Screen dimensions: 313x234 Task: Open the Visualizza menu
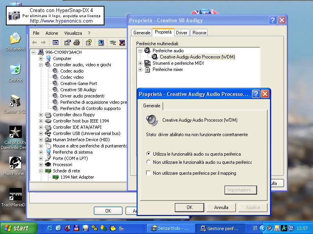pos(73,33)
